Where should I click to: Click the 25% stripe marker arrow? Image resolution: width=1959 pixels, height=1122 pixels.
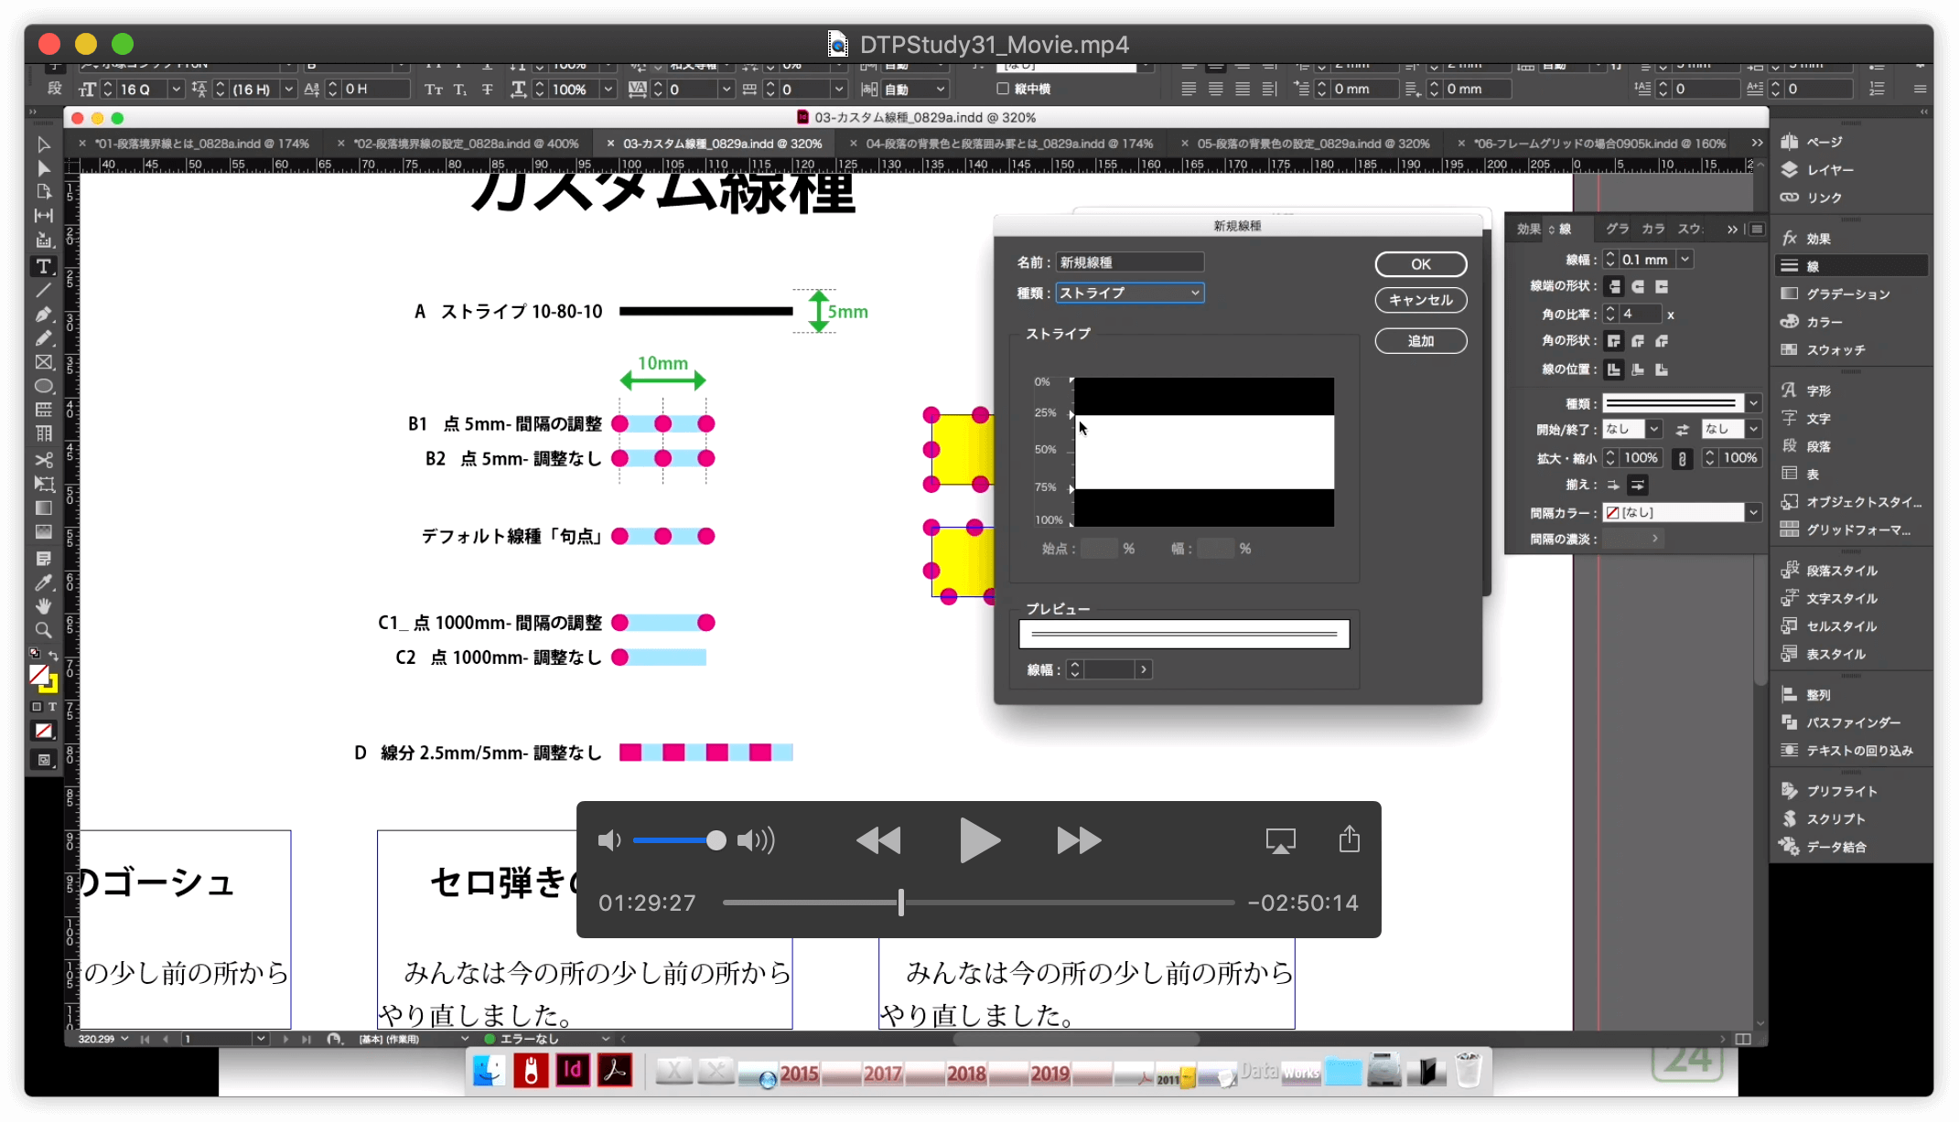1071,414
